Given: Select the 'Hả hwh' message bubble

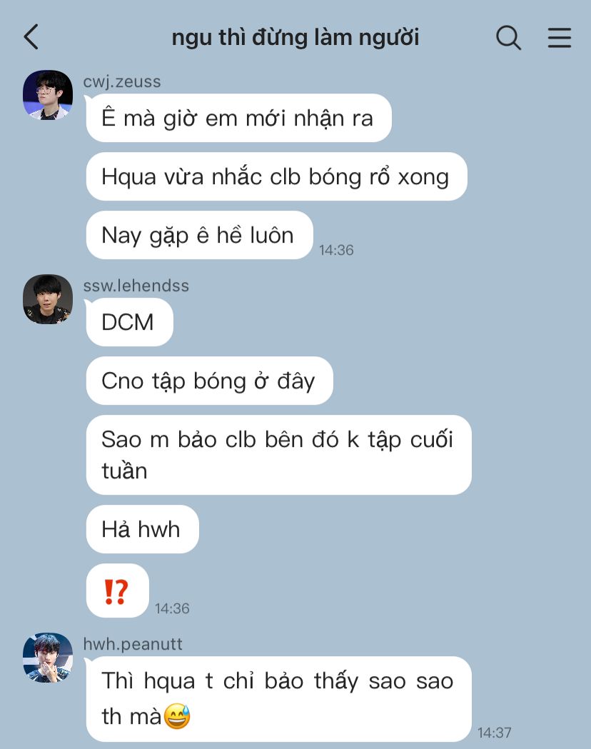Looking at the screenshot, I should click(142, 529).
